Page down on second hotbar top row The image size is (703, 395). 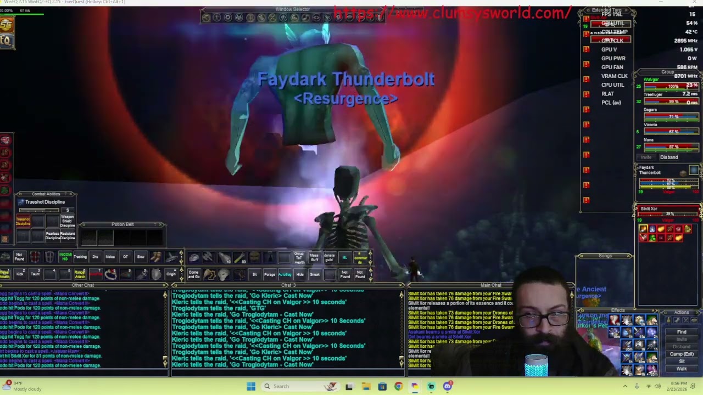click(371, 262)
